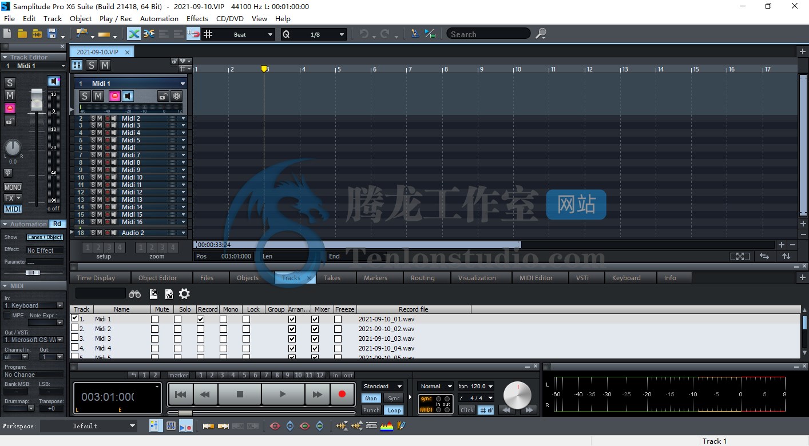
Task: Expand the Midi 2 track arrow
Action: tap(184, 118)
